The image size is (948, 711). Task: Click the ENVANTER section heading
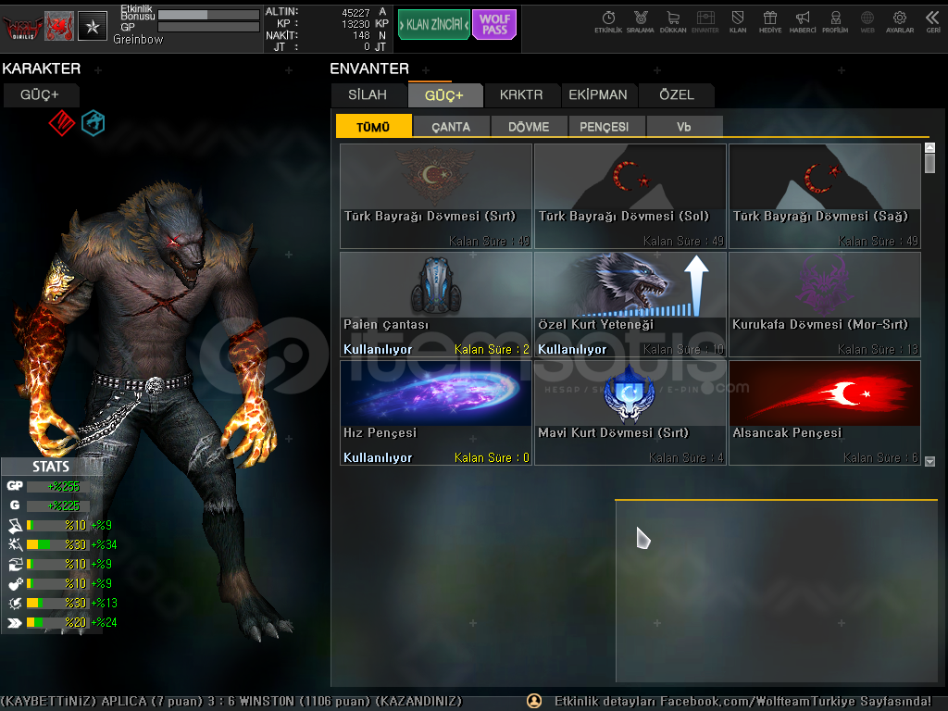369,69
